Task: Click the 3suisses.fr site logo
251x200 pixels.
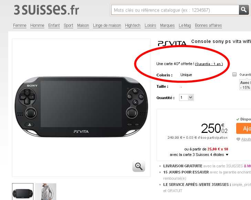Action: click(46, 10)
